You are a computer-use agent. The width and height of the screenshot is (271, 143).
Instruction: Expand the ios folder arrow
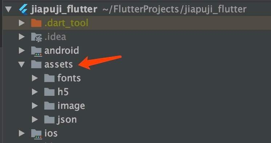[x=21, y=134]
